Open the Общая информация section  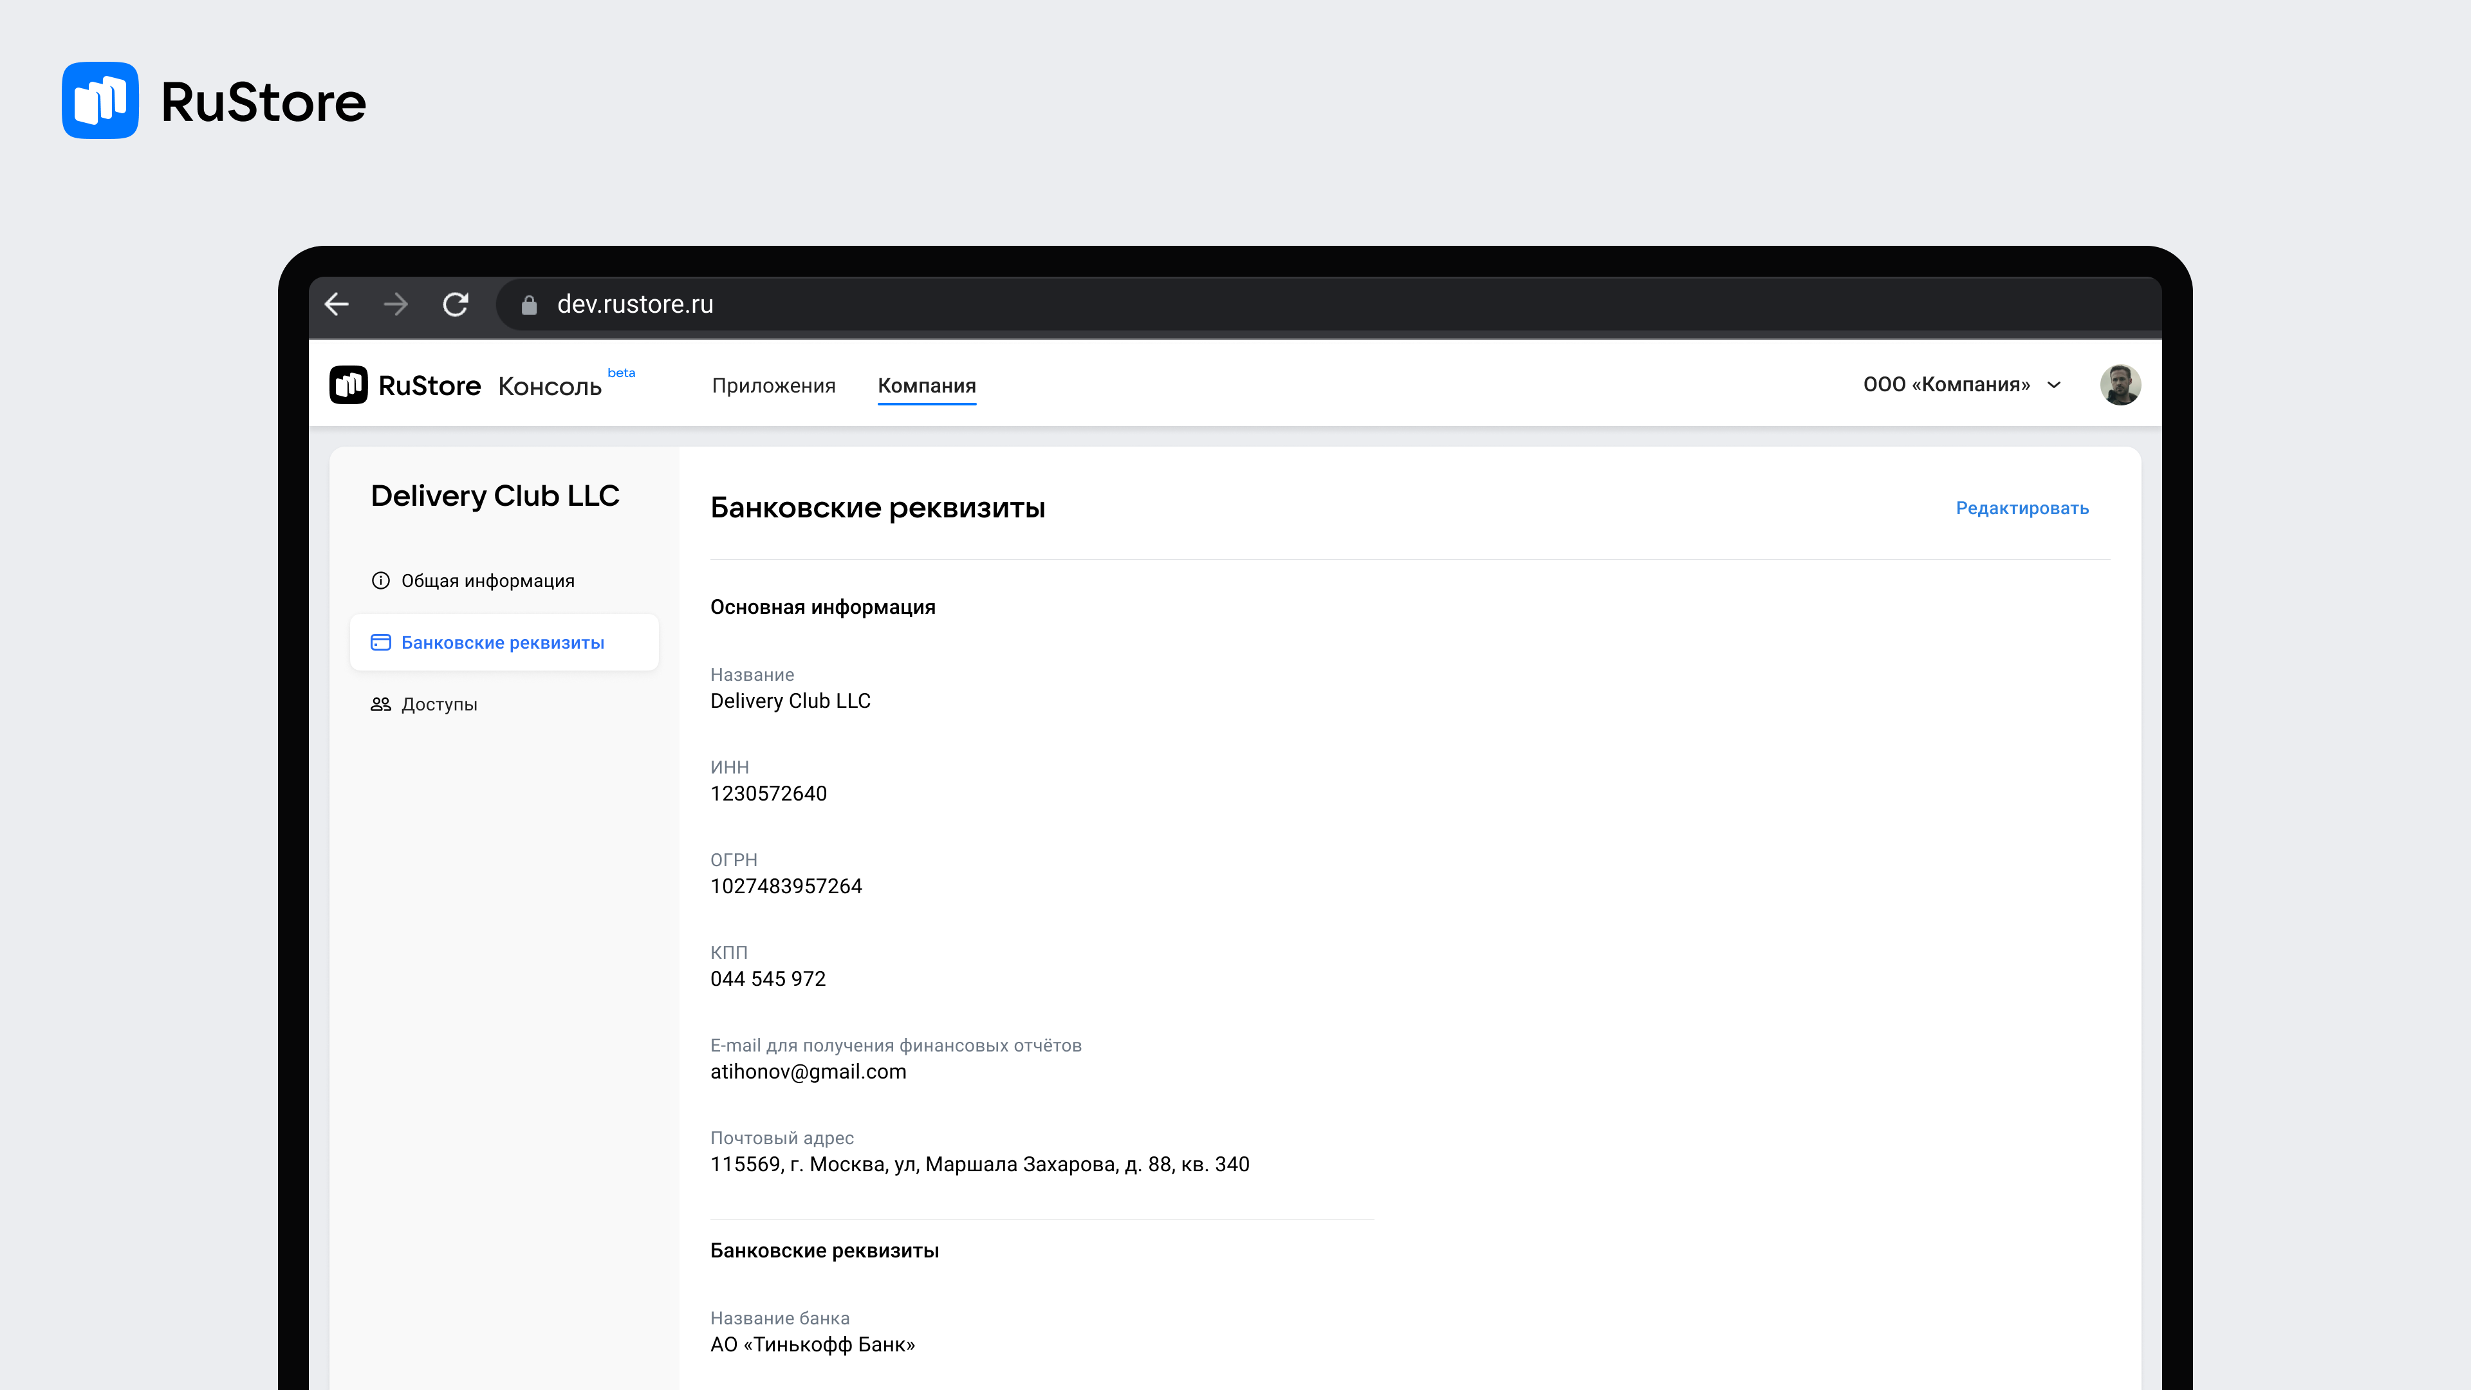(487, 580)
